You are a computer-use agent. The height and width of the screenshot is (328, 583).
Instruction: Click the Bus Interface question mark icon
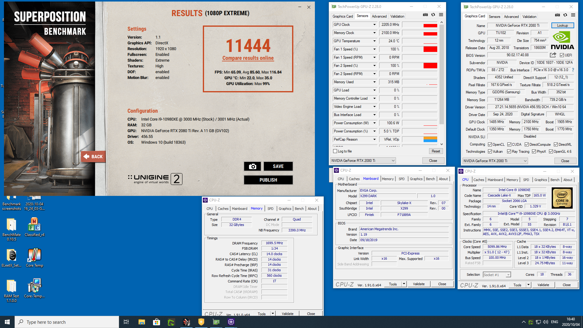pyautogui.click(x=573, y=70)
